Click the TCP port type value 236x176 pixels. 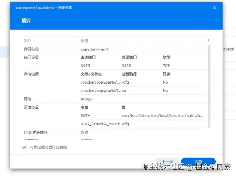(x=166, y=65)
